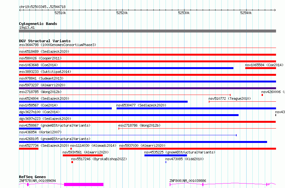Click the DGV Structural Variants track title

(45, 41)
